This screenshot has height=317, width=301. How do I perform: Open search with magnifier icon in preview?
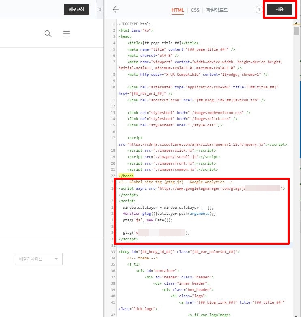(48, 34)
